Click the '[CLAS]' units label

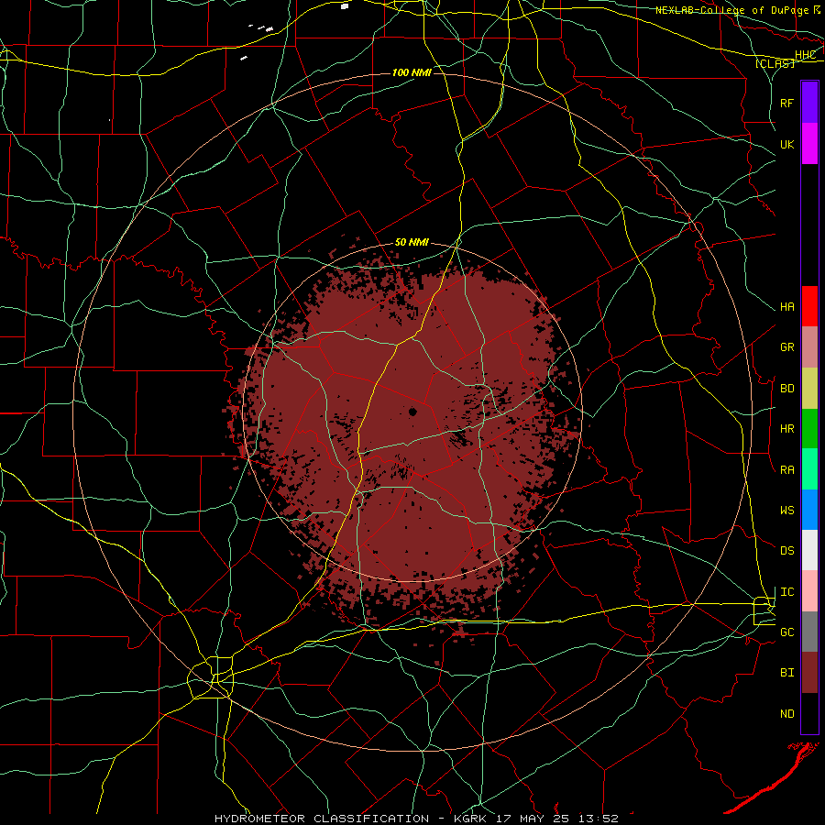pos(775,63)
